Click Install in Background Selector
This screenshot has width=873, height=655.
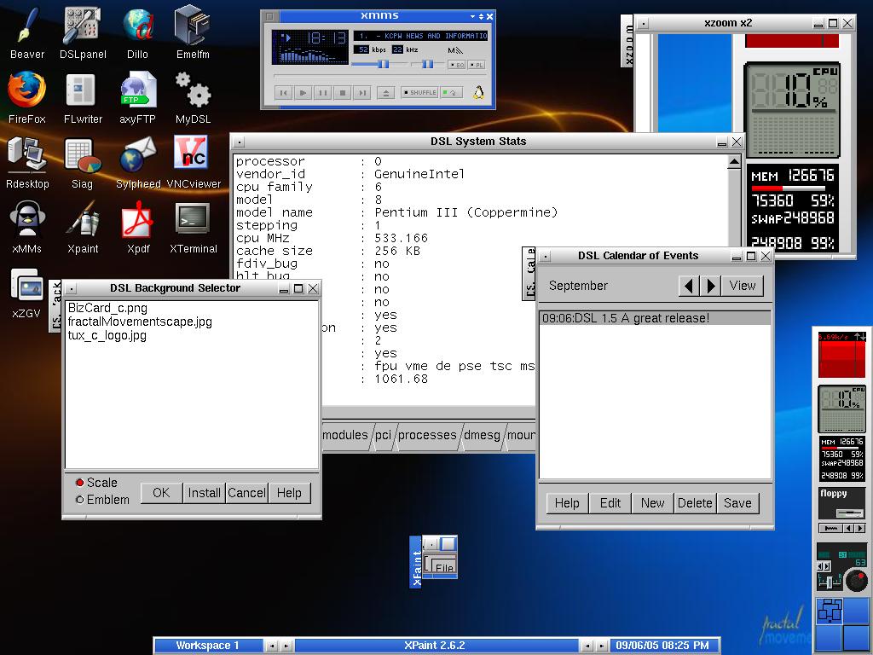pyautogui.click(x=204, y=492)
